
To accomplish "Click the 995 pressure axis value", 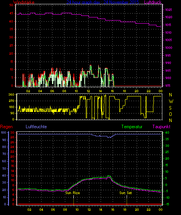I will point(168,55).
